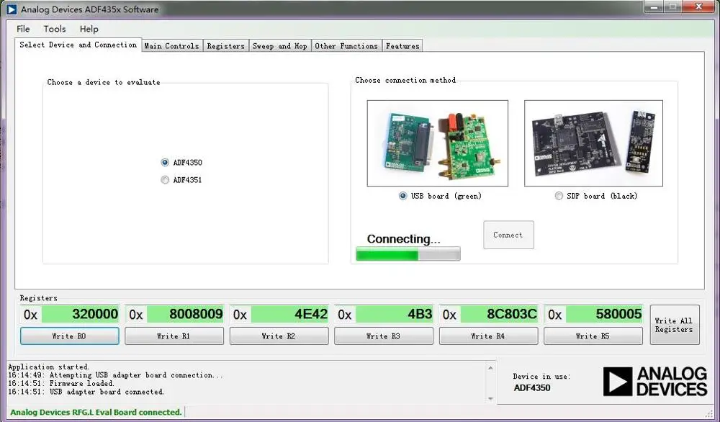The image size is (720, 422).
Task: Click the 'Connecting...' status label
Action: point(403,239)
